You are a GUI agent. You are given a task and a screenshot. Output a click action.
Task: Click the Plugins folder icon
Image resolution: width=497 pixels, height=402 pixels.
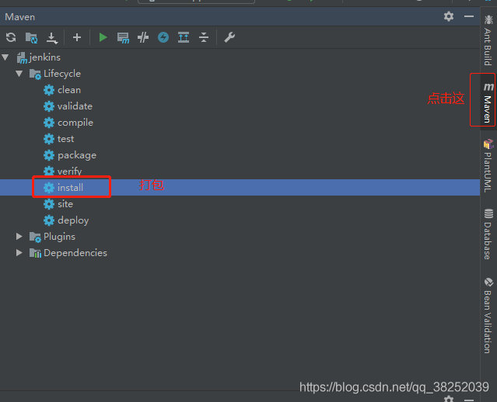coord(35,237)
